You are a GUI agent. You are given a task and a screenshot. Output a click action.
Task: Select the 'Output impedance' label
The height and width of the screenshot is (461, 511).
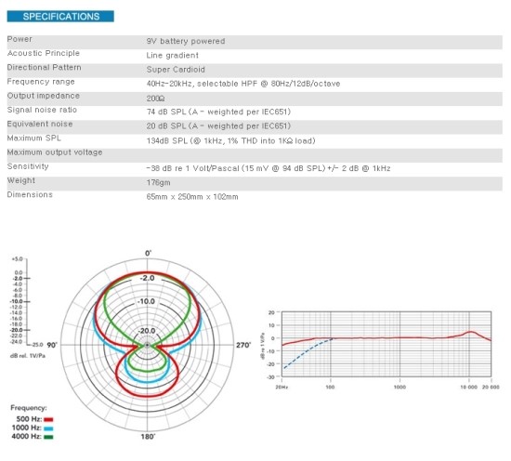click(x=44, y=96)
